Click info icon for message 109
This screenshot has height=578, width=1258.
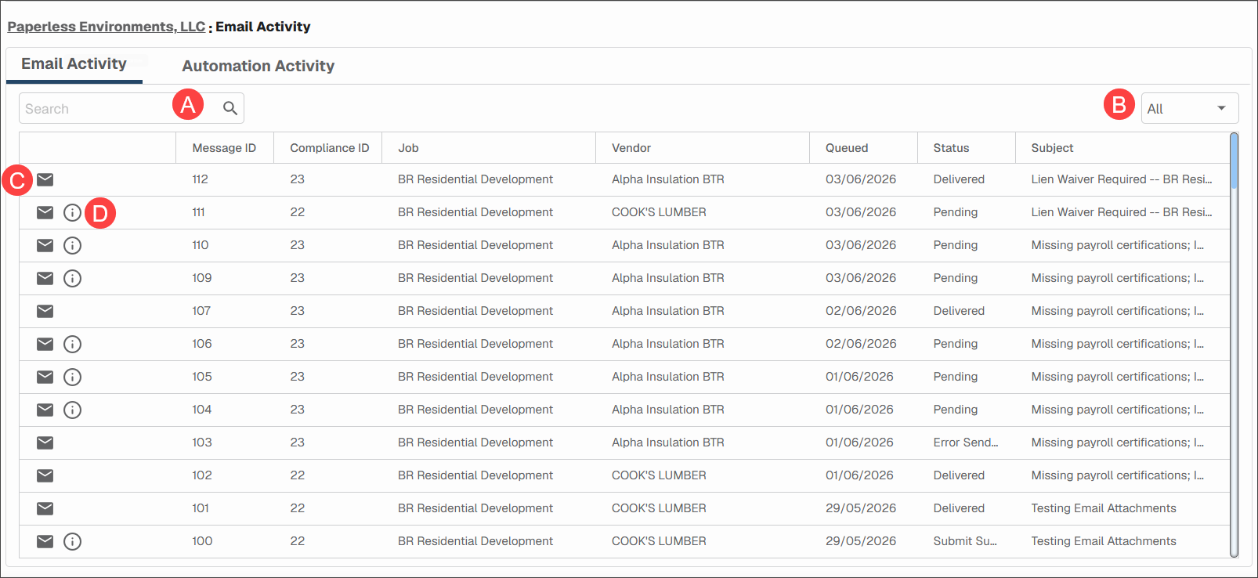[x=72, y=278]
